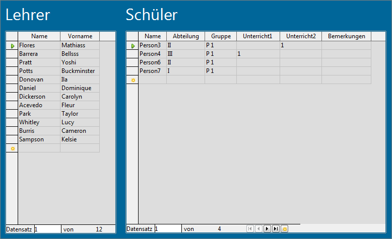Click the Datensatz number field in Schüler
392x239 pixels.
[168, 229]
